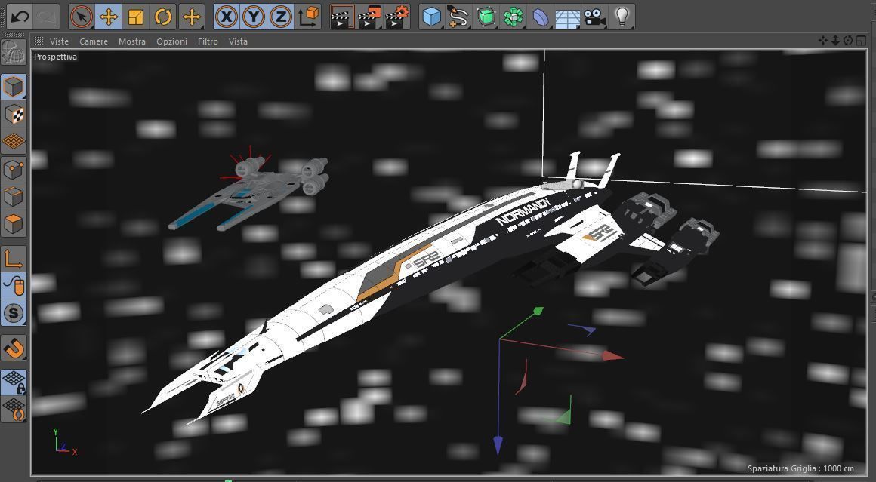Image resolution: width=876 pixels, height=482 pixels.
Task: Click the Undo arrow icon
Action: (20, 17)
